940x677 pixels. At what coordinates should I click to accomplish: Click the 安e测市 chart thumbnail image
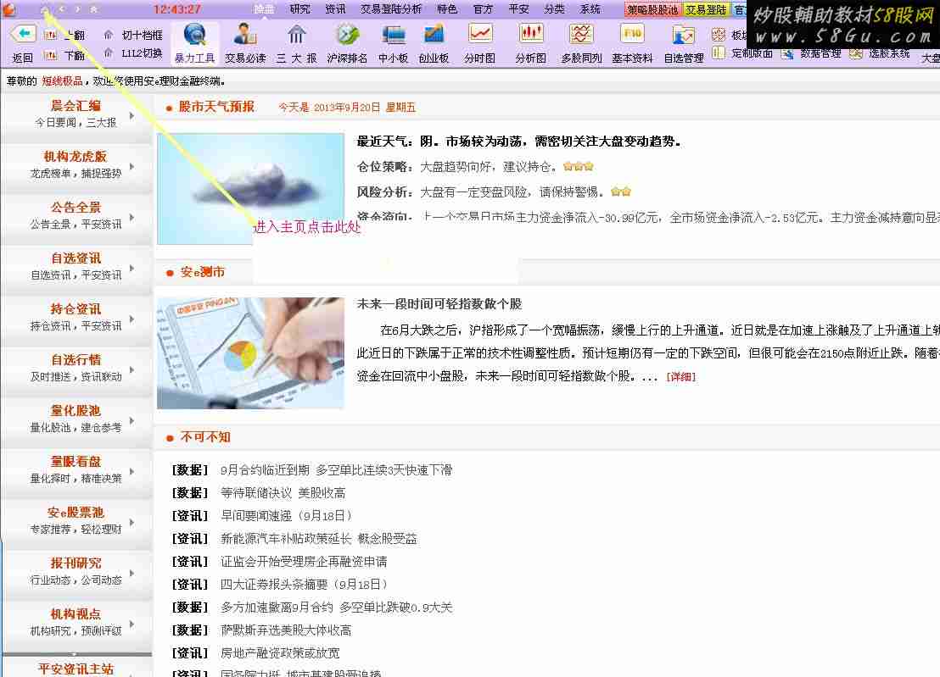tap(250, 353)
